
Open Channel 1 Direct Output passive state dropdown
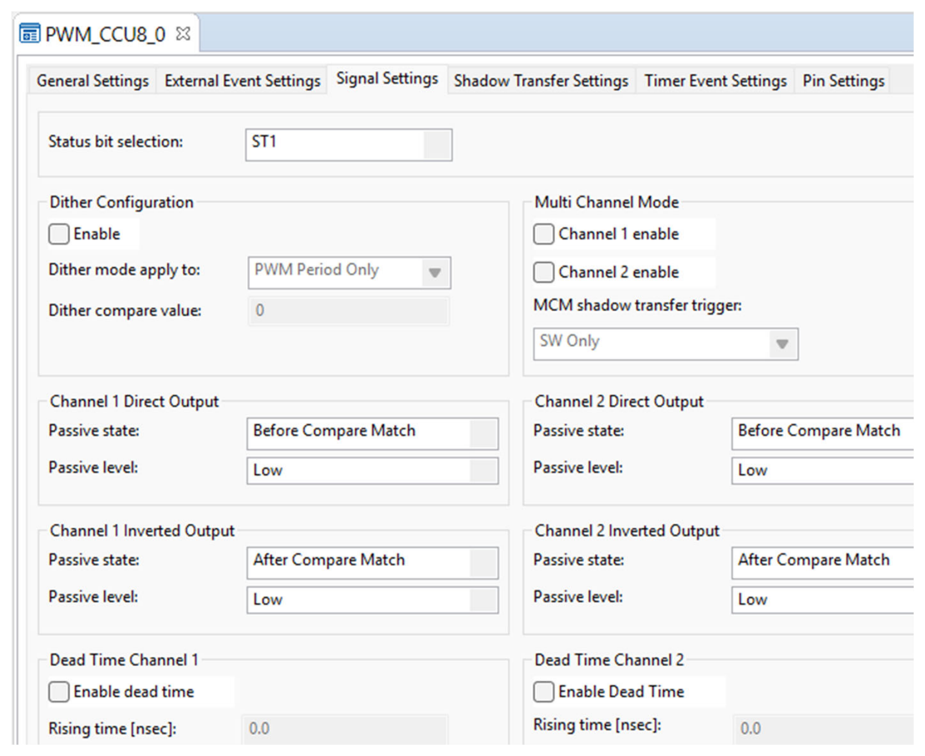(x=372, y=434)
